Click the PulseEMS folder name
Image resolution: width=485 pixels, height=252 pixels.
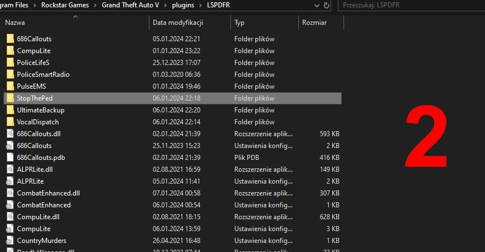[31, 86]
